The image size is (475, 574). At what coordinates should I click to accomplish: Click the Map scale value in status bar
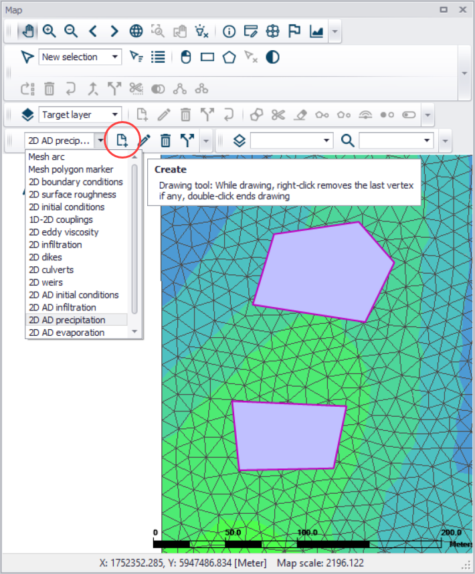(320, 563)
